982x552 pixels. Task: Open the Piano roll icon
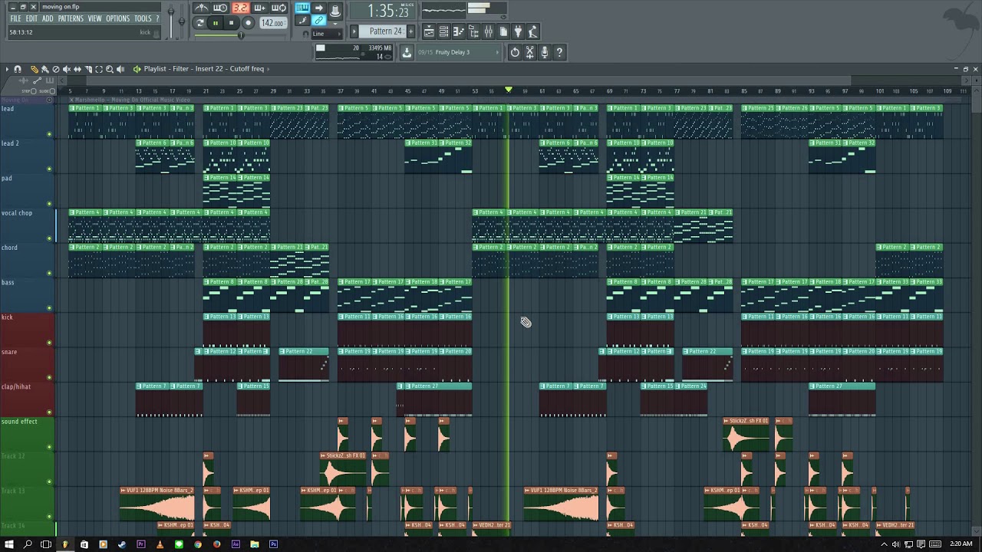pyautogui.click(x=459, y=31)
